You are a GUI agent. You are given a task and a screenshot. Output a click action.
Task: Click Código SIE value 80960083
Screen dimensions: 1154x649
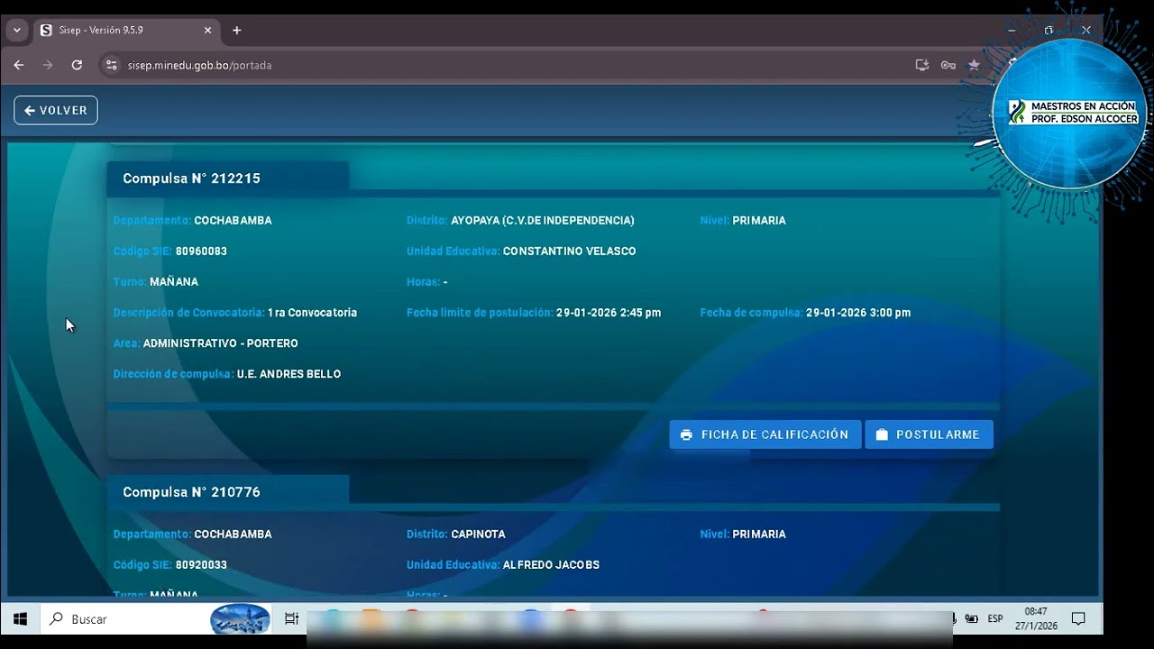(201, 251)
